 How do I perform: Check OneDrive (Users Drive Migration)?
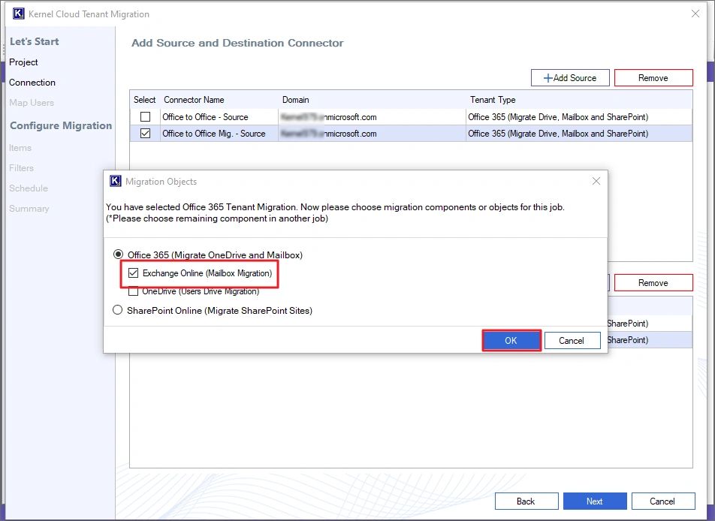pos(134,291)
